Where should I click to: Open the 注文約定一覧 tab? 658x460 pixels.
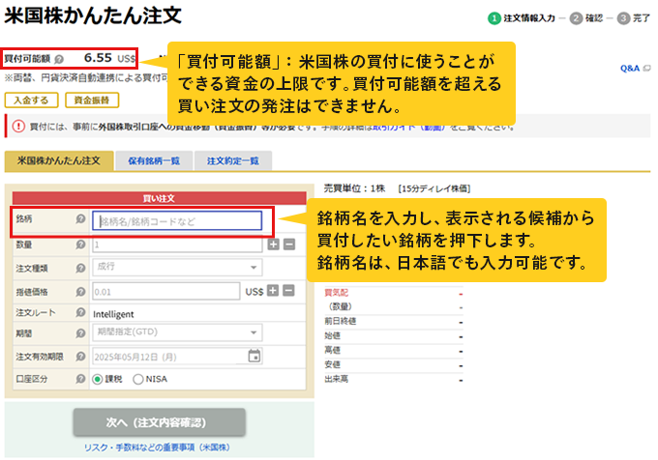(232, 160)
